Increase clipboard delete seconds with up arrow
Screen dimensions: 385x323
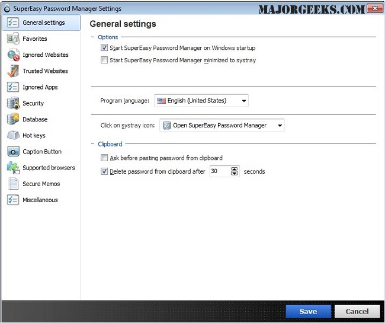[x=235, y=170]
